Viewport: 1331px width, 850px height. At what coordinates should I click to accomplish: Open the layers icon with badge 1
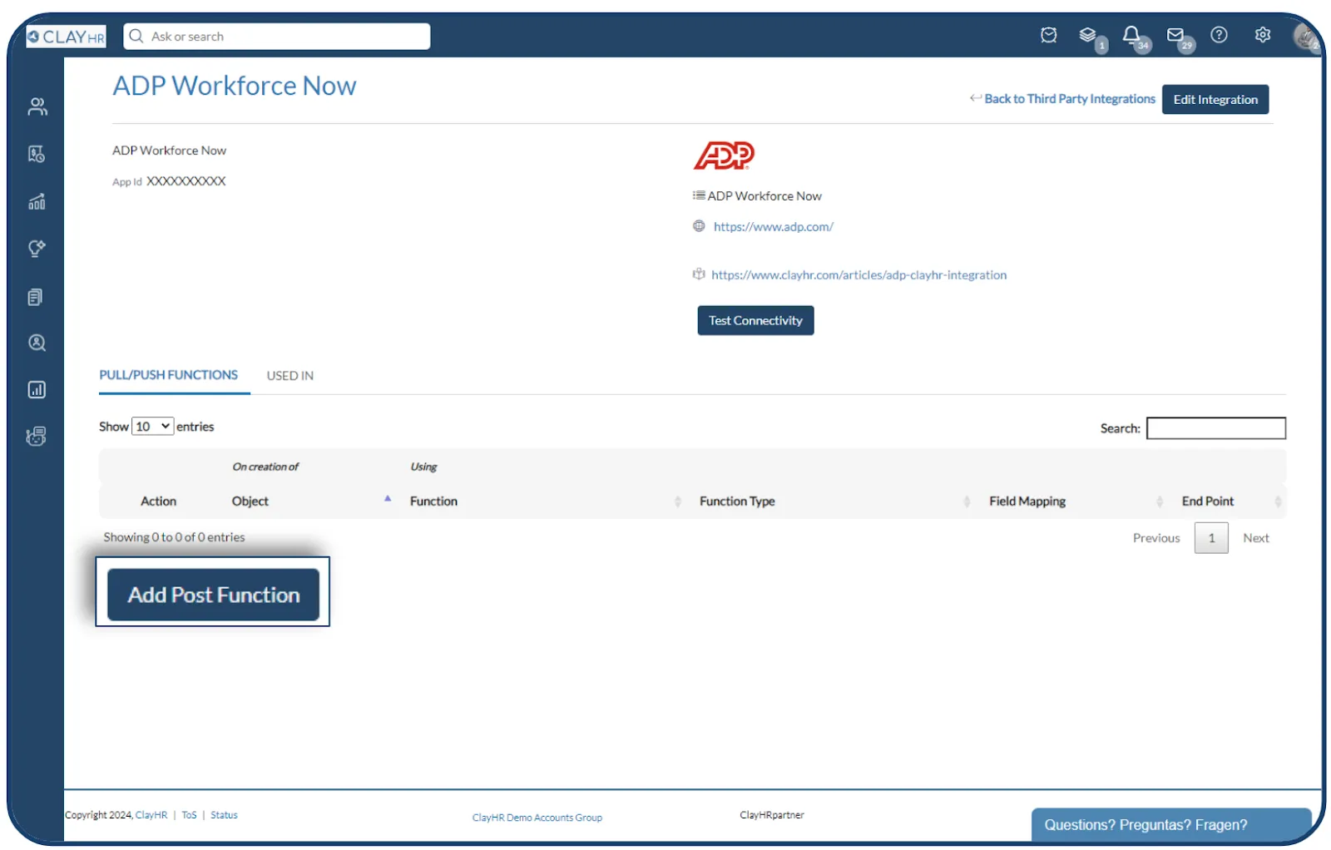[x=1088, y=35]
